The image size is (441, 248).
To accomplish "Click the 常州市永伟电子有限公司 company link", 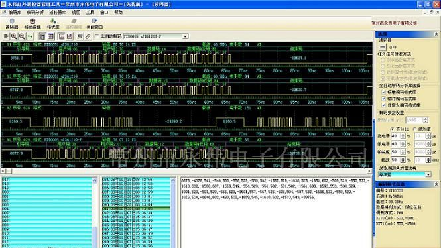I will 394,23.
